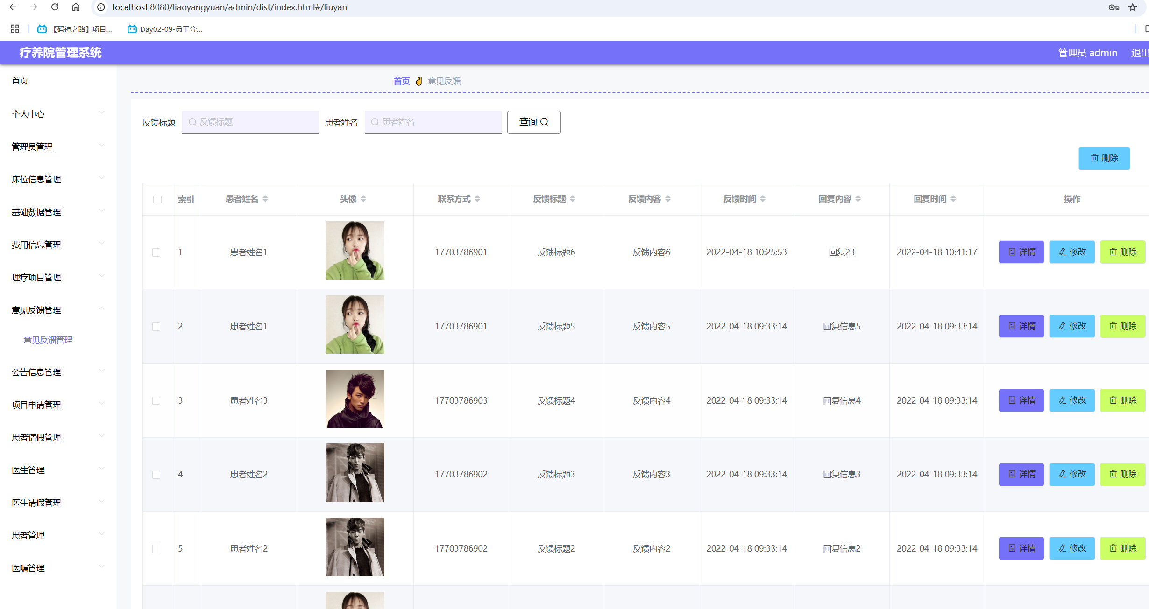
Task: Check the checkbox for row 4
Action: 156,474
